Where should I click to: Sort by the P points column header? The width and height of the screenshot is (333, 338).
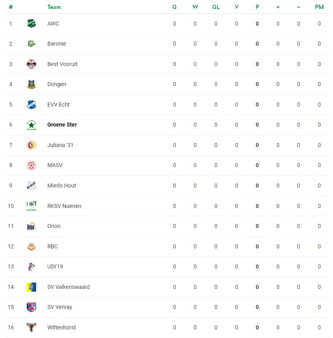(x=257, y=7)
